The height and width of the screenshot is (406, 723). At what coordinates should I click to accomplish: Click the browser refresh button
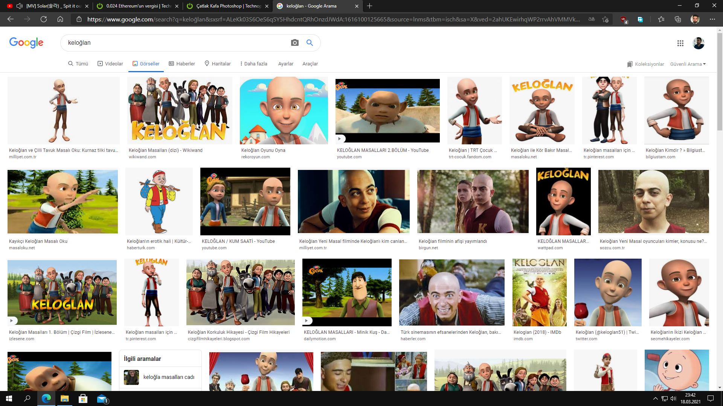point(44,19)
